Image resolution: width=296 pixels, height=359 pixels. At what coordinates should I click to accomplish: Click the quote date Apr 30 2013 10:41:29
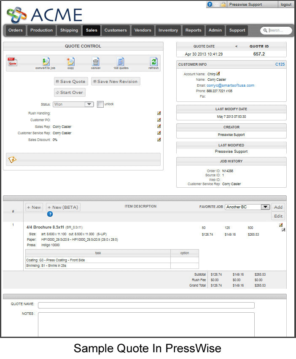click(x=204, y=54)
